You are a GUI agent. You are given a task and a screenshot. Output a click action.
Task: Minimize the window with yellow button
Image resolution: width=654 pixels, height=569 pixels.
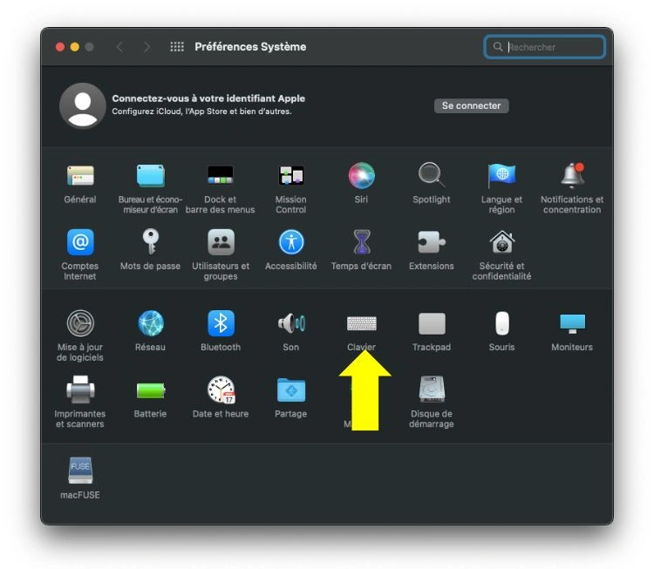tap(75, 47)
